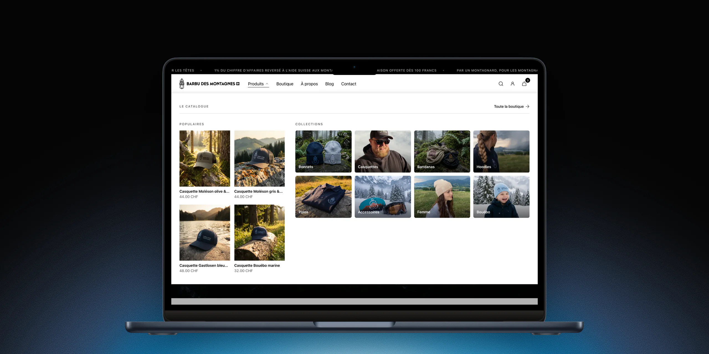Image resolution: width=709 pixels, height=354 pixels.
Task: Open the Contact menu item
Action: pos(348,84)
